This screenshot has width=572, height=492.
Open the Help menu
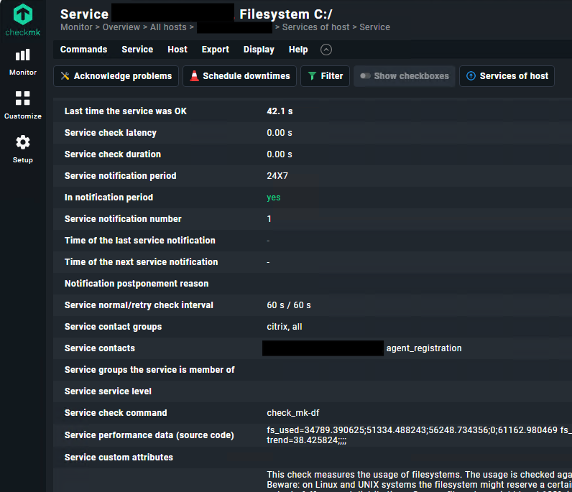click(x=298, y=50)
